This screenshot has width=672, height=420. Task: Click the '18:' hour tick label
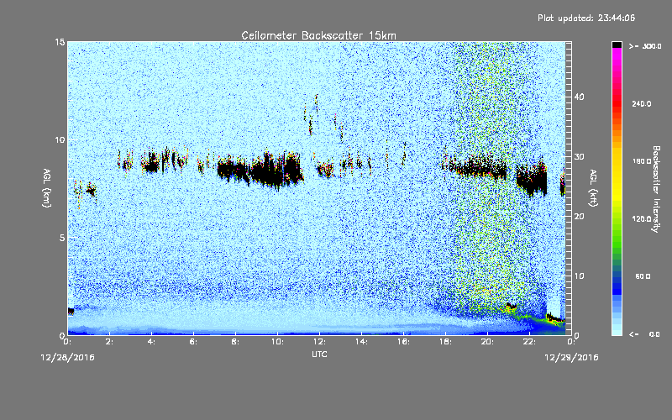(x=445, y=342)
